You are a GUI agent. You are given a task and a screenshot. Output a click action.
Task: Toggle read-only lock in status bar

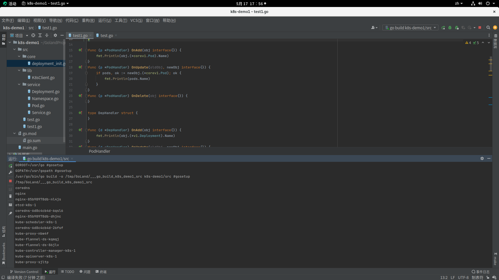coord(488,277)
